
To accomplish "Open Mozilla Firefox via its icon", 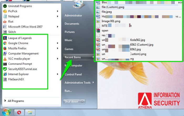I will click(x=5, y=48).
